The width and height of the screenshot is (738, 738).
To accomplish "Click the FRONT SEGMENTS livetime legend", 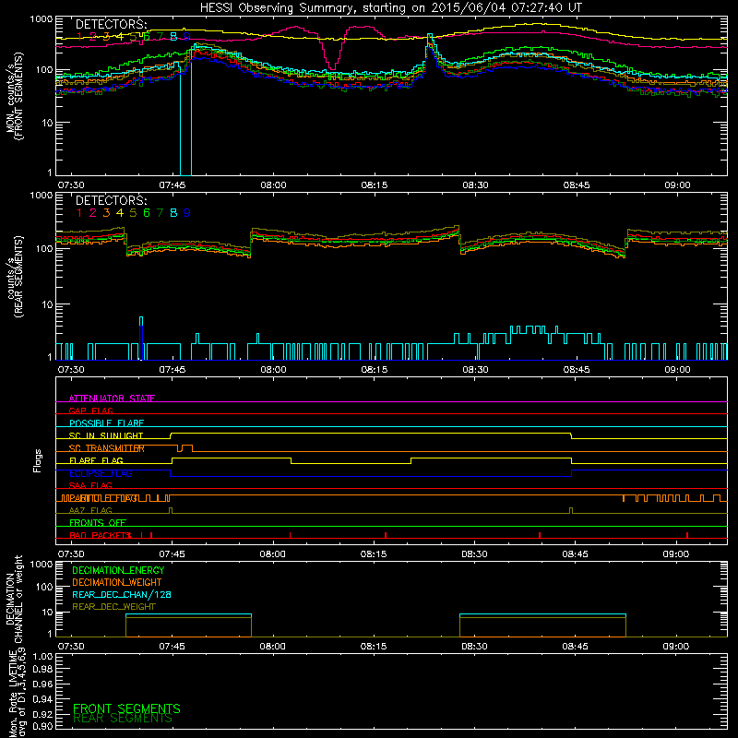I will coord(126,708).
